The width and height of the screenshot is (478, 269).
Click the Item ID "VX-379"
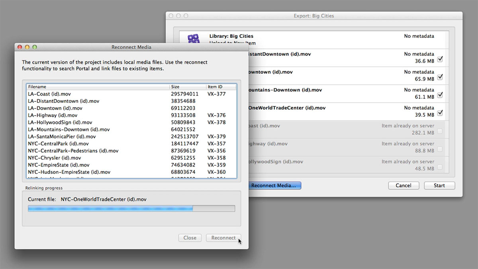[216, 137]
